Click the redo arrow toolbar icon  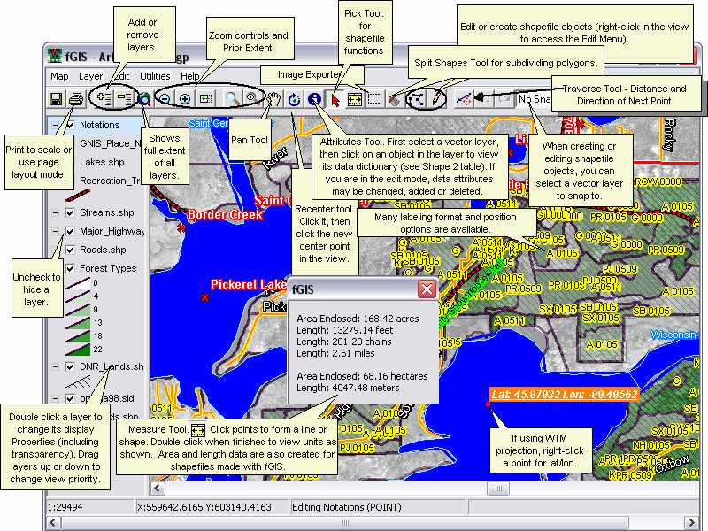click(504, 99)
